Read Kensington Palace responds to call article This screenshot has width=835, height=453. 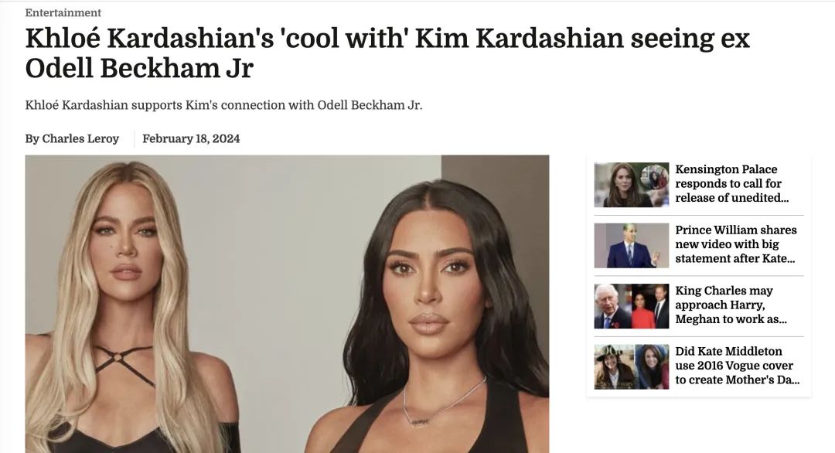(x=731, y=184)
